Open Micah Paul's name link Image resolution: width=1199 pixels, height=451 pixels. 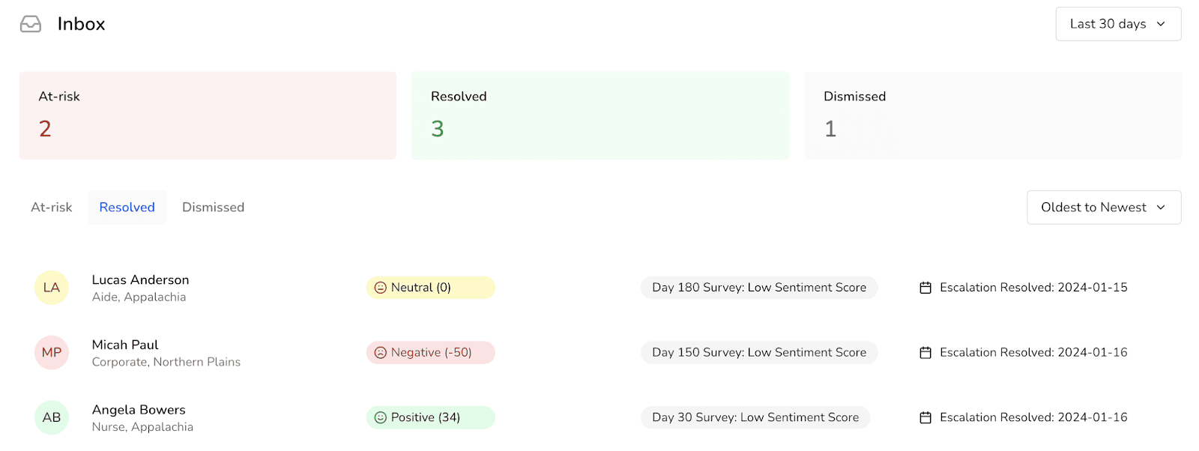point(125,345)
